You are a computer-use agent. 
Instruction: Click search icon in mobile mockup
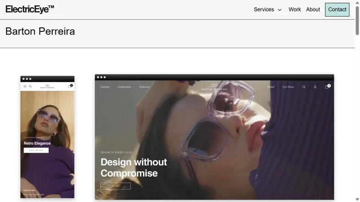[x=30, y=86]
